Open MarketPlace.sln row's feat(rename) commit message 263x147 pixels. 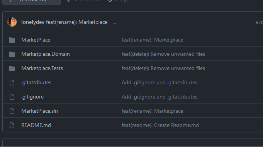pyautogui.click(x=152, y=111)
